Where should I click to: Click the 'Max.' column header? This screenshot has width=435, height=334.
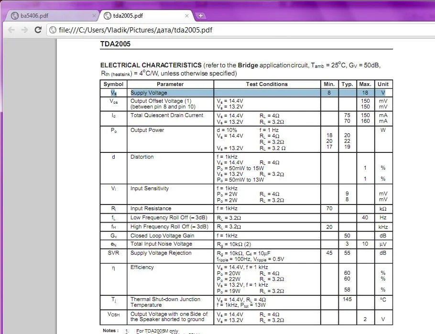[365, 84]
